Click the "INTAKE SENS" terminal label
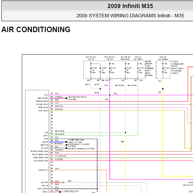This screenshot has width=193, height=193. click(42, 101)
